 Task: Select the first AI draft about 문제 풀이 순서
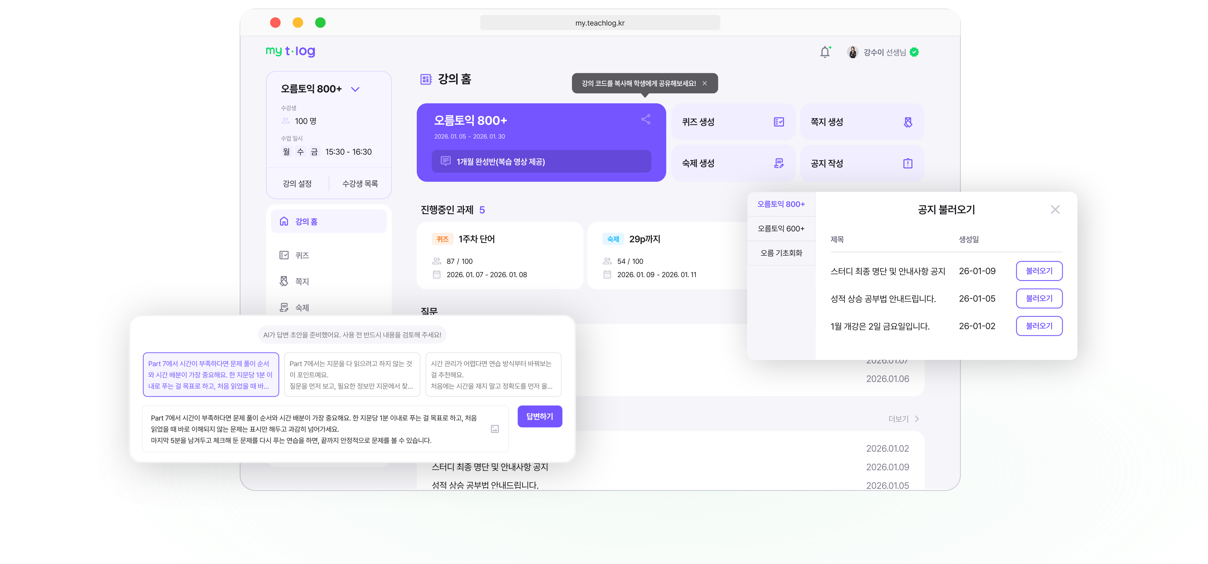click(x=210, y=375)
